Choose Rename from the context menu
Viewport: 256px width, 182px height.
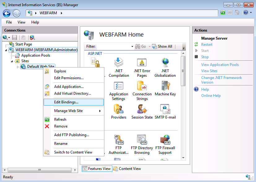pyautogui.click(x=74, y=144)
